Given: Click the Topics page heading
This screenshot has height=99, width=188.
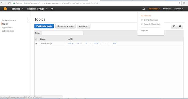Looking at the screenshot, I should tap(40, 19).
